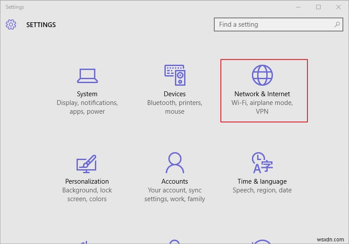
Task: Click the Time & language label
Action: [x=262, y=181]
